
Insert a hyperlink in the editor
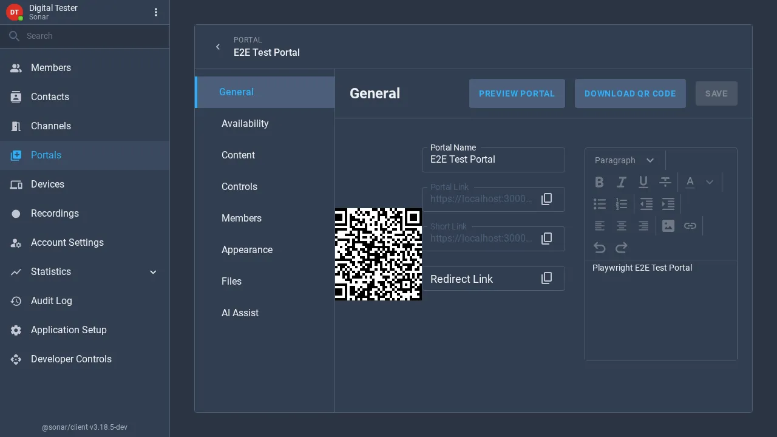click(690, 226)
